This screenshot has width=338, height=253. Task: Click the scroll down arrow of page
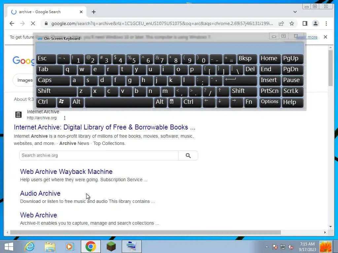[x=330, y=227]
